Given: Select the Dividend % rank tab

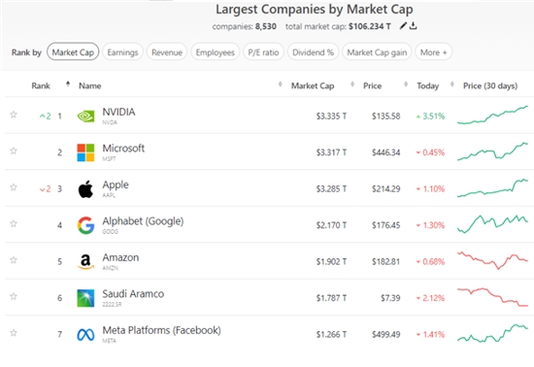Looking at the screenshot, I should 313,52.
